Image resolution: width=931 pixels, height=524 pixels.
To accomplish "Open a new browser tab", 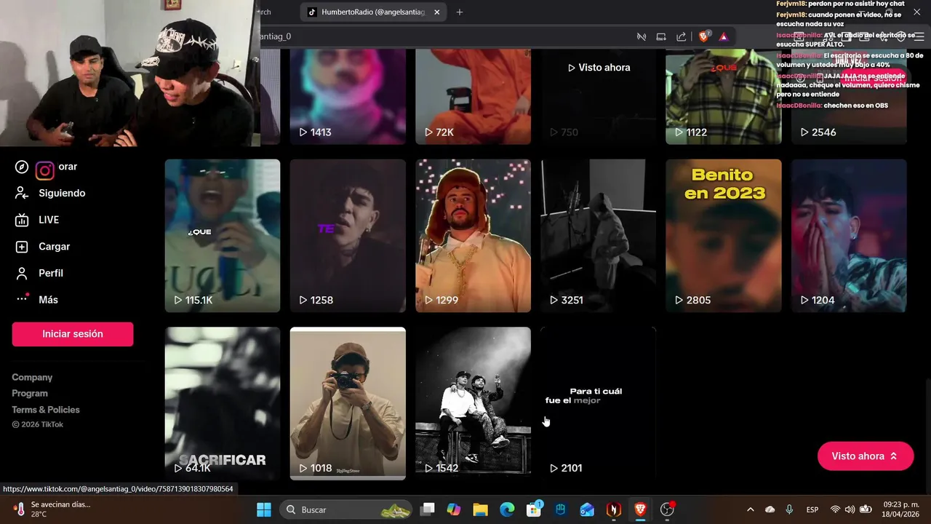I will (459, 12).
